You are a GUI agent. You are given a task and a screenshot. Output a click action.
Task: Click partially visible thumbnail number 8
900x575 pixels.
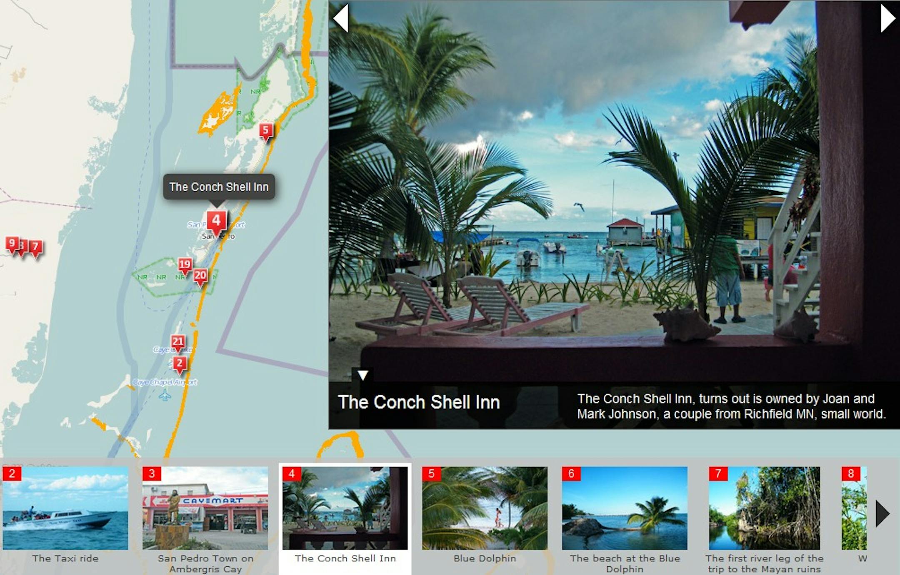854,508
